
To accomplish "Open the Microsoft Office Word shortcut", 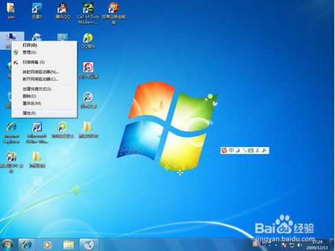I will 37,133.
